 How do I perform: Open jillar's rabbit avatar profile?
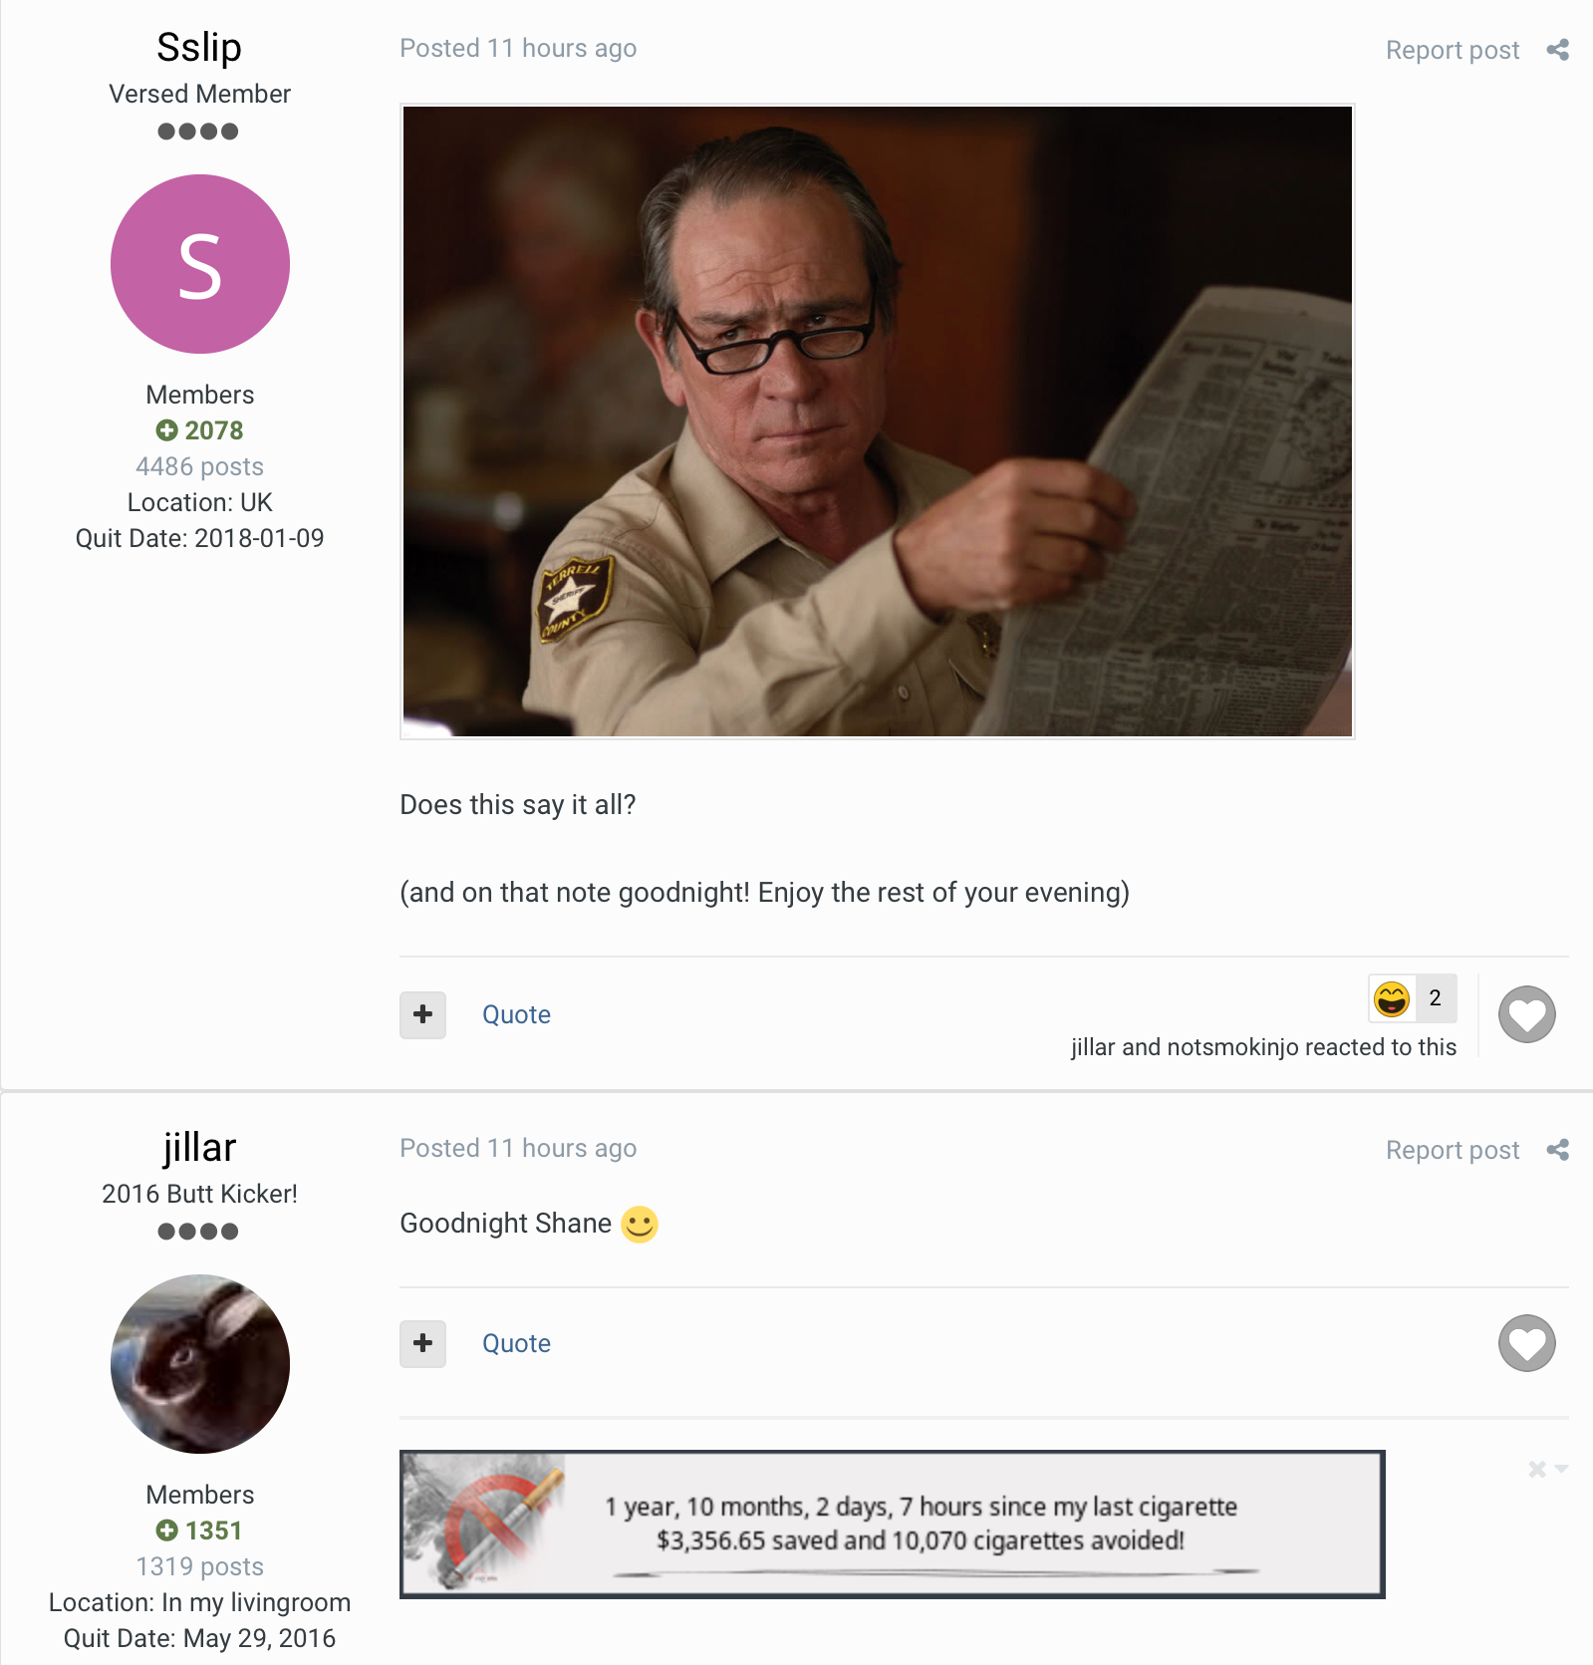click(200, 1364)
